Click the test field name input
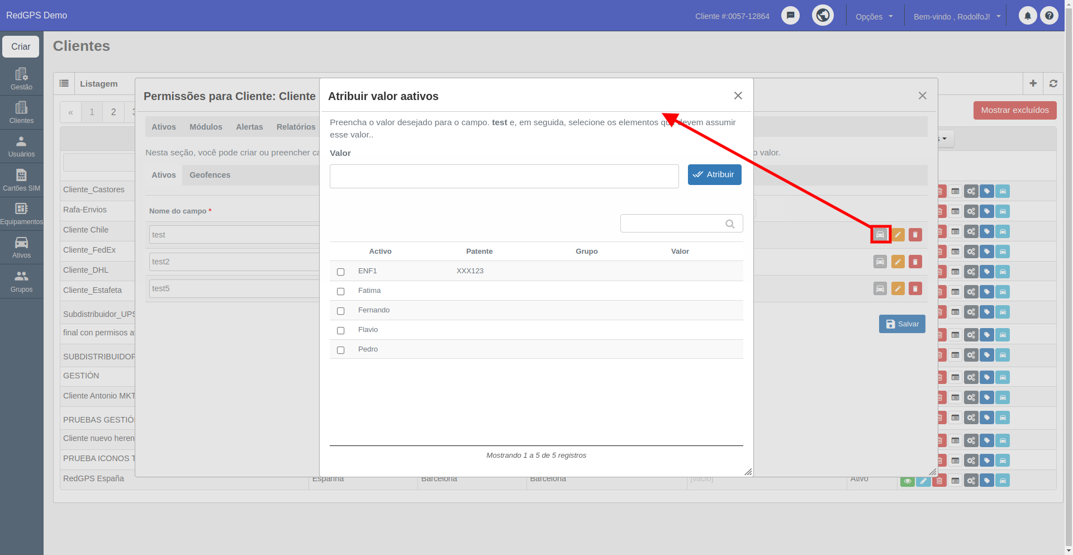The image size is (1073, 555). point(234,235)
